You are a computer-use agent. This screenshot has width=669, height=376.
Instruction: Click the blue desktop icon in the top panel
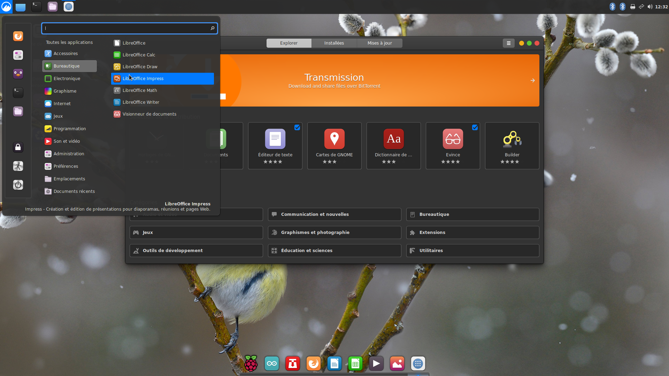click(x=21, y=7)
